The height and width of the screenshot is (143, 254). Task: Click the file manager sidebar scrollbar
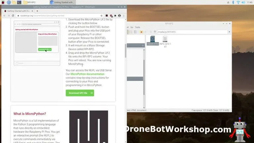144,77
